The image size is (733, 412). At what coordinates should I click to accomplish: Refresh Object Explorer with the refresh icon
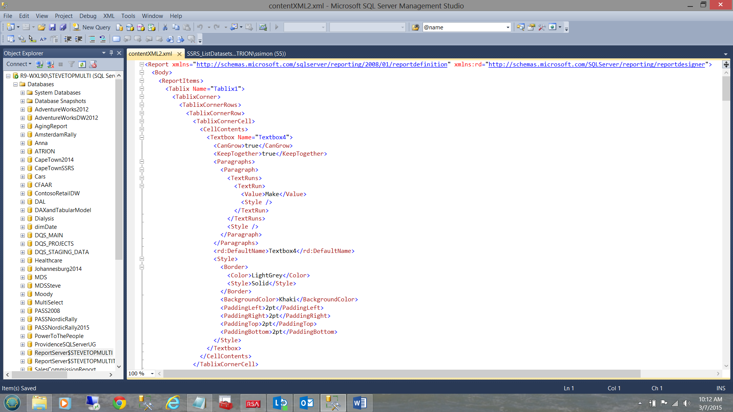pos(82,64)
